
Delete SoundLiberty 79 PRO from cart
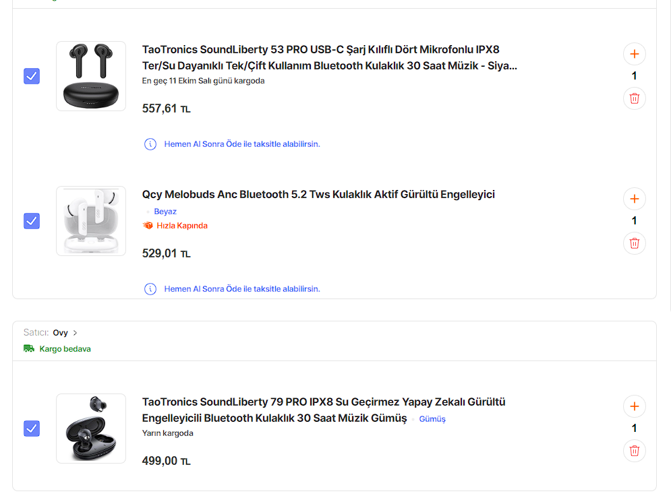tap(634, 451)
